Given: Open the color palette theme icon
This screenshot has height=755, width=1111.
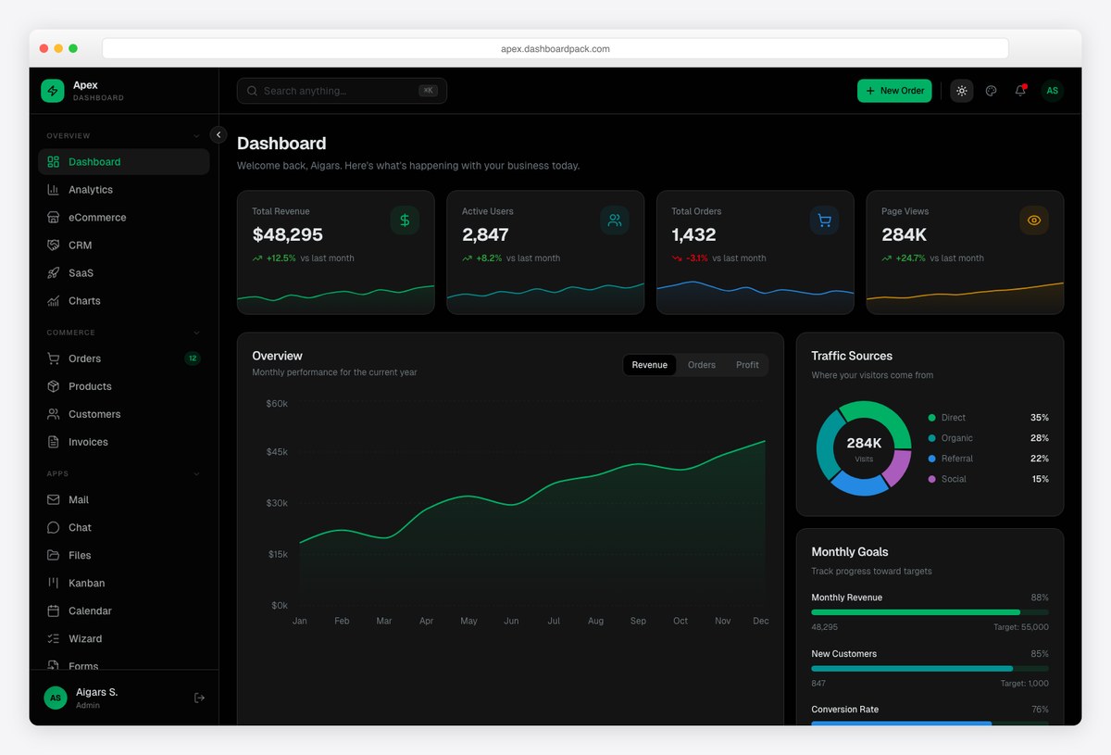Looking at the screenshot, I should click(x=991, y=91).
